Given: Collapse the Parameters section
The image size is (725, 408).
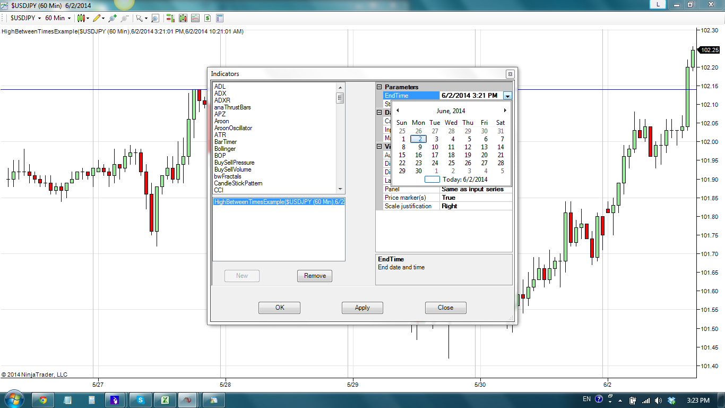Looking at the screenshot, I should pyautogui.click(x=379, y=87).
